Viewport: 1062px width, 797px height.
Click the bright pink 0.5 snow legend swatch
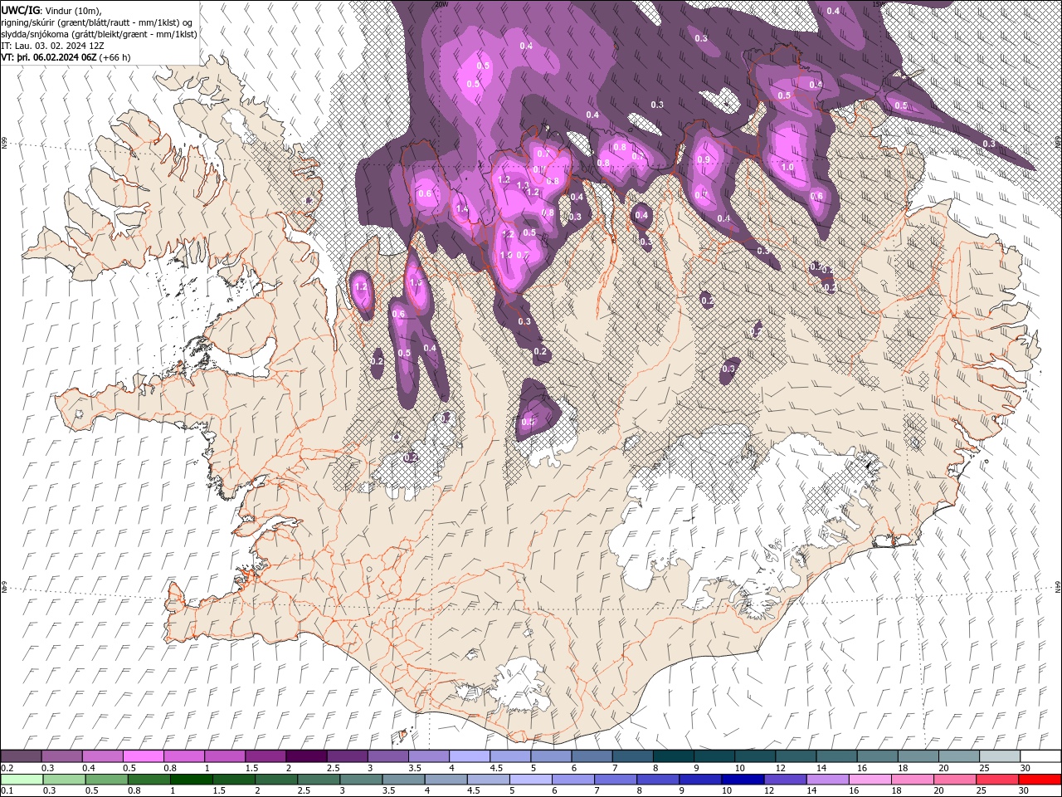click(x=143, y=756)
